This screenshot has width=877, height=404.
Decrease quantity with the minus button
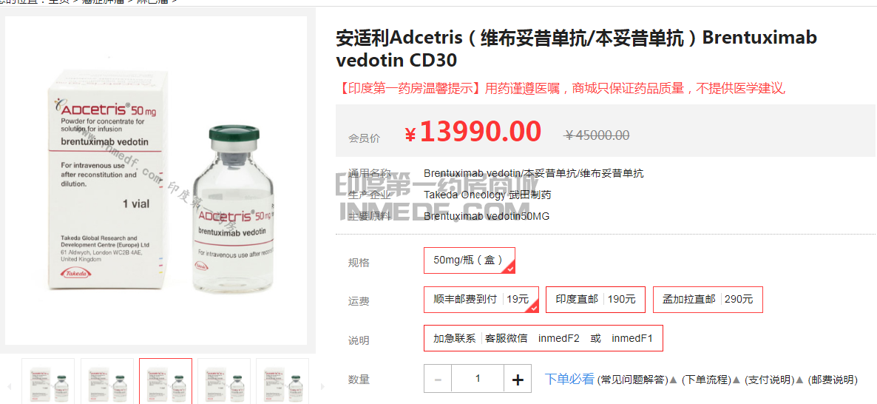(x=438, y=379)
